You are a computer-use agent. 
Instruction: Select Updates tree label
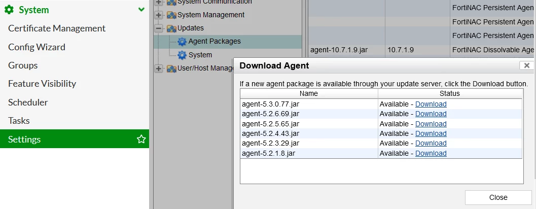(190, 28)
